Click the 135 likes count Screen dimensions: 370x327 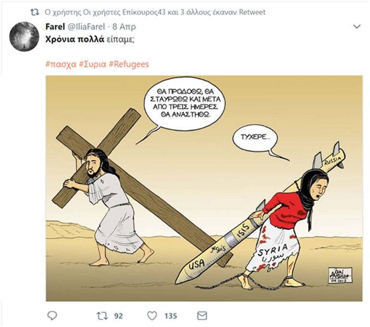click(171, 316)
